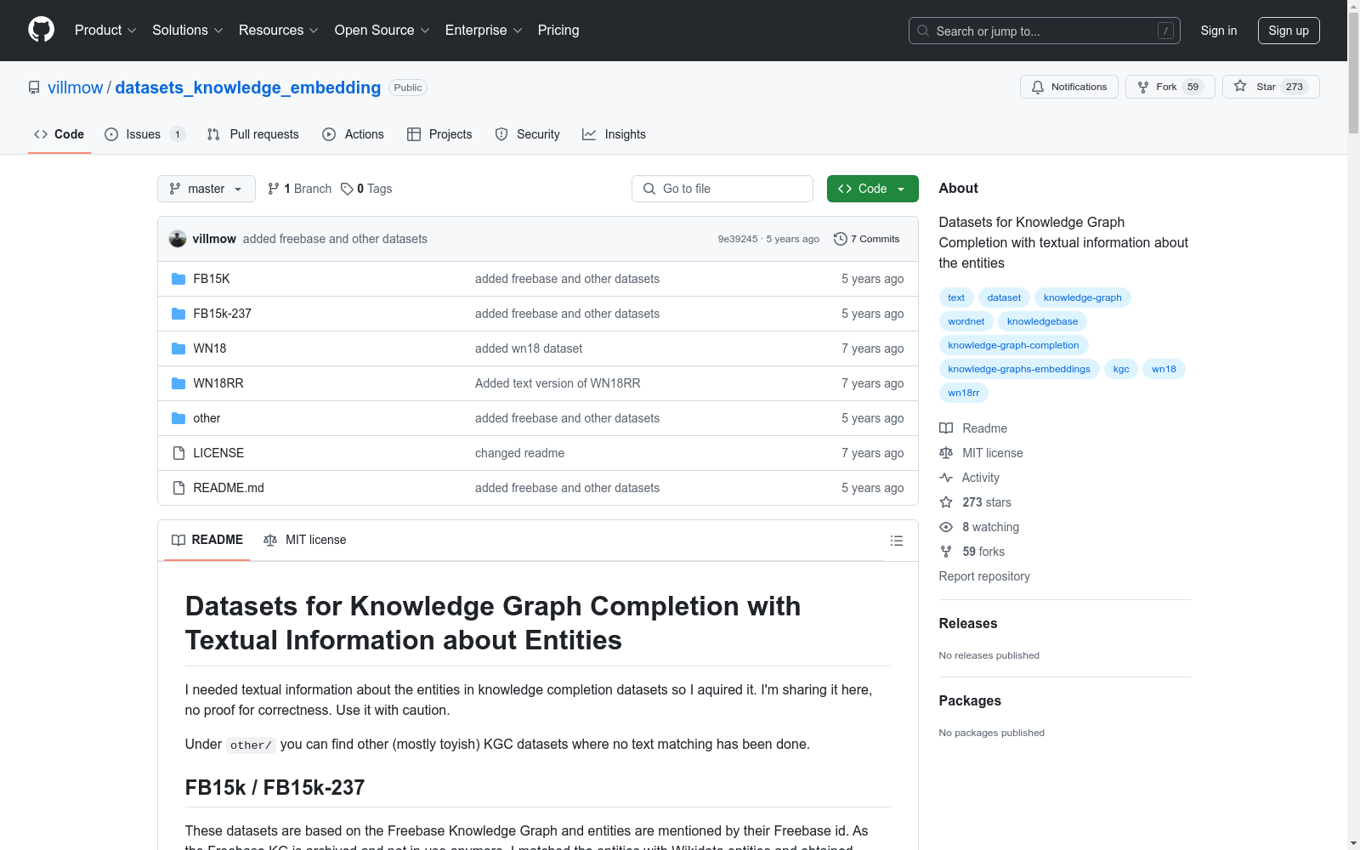Expand the Solutions menu

(x=187, y=30)
